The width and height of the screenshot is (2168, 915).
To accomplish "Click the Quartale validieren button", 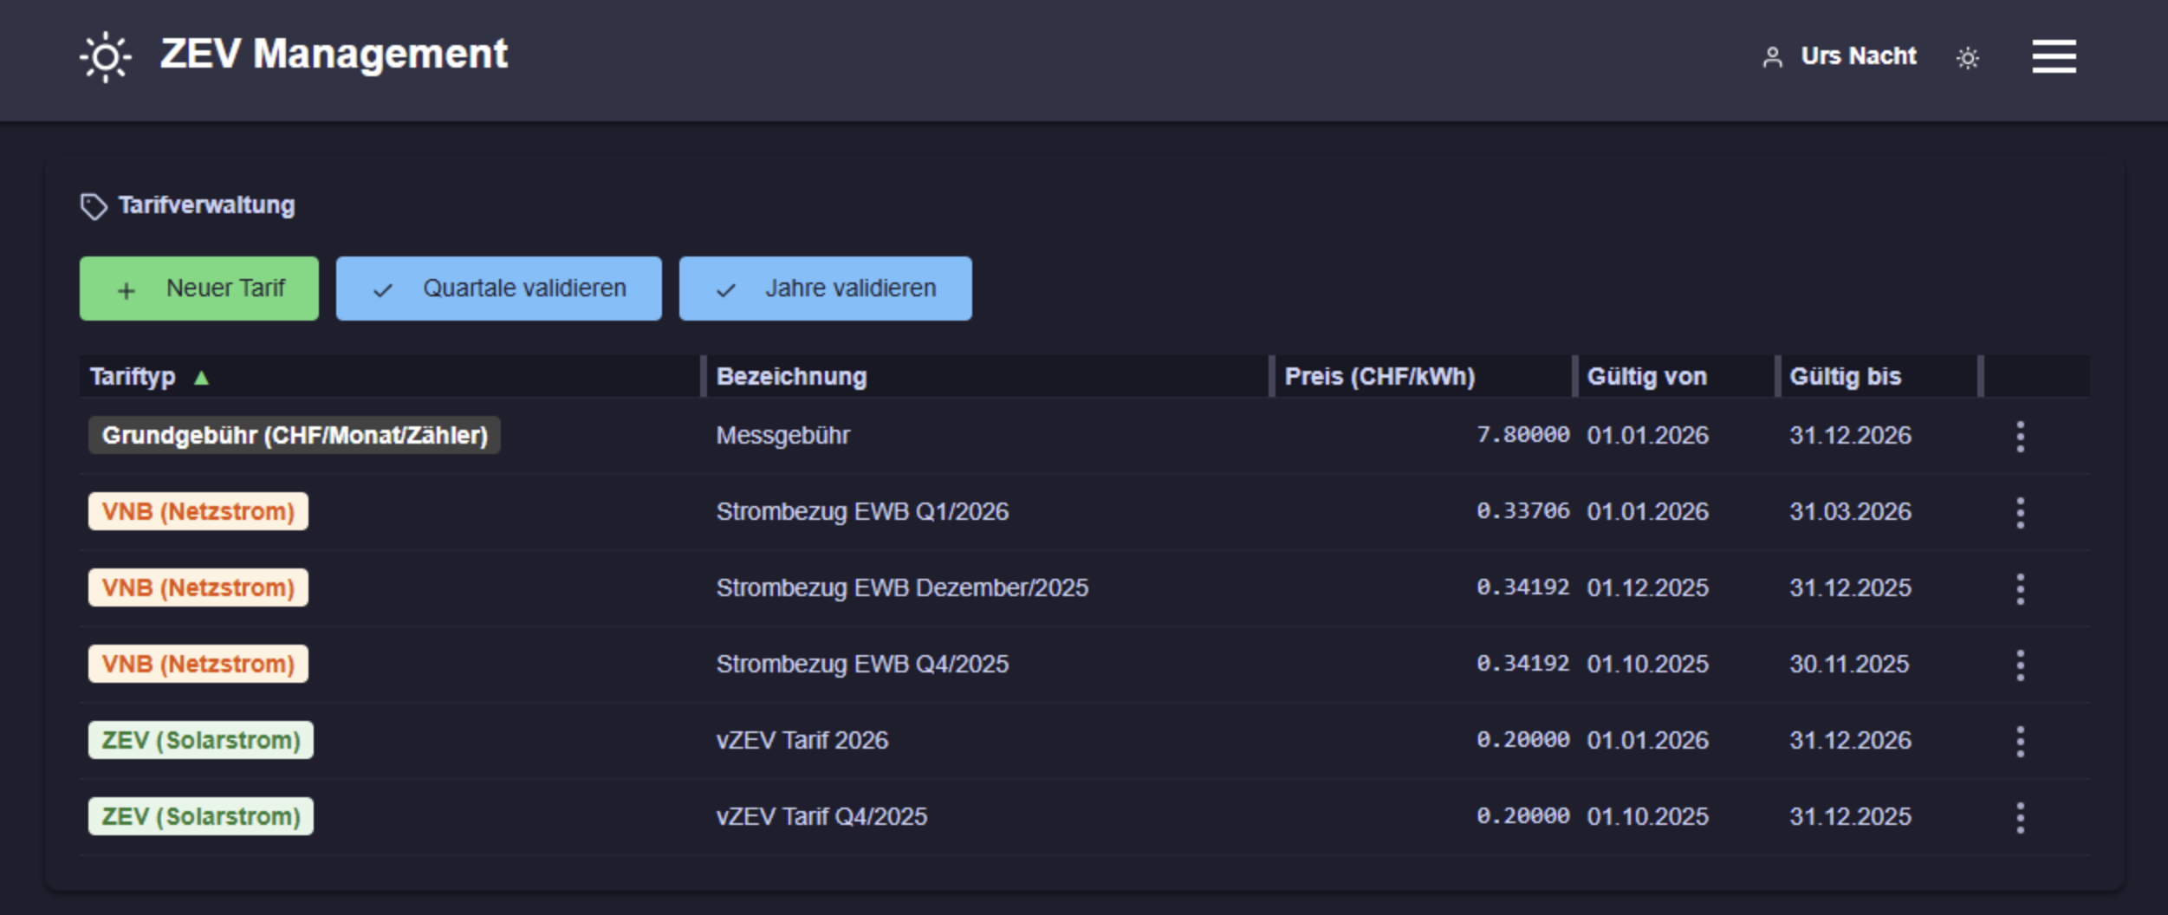I will pyautogui.click(x=499, y=289).
